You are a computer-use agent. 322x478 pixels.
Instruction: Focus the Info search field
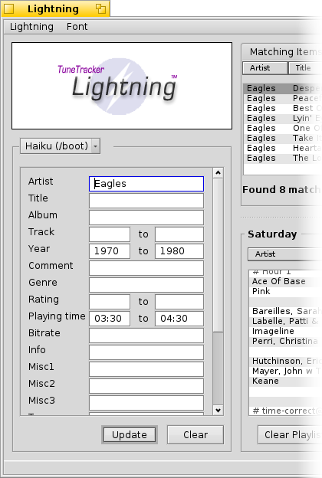(146, 352)
